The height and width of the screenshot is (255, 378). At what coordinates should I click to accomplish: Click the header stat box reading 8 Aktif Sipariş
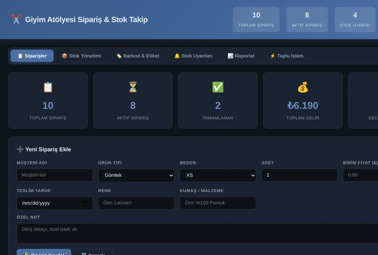(x=307, y=19)
